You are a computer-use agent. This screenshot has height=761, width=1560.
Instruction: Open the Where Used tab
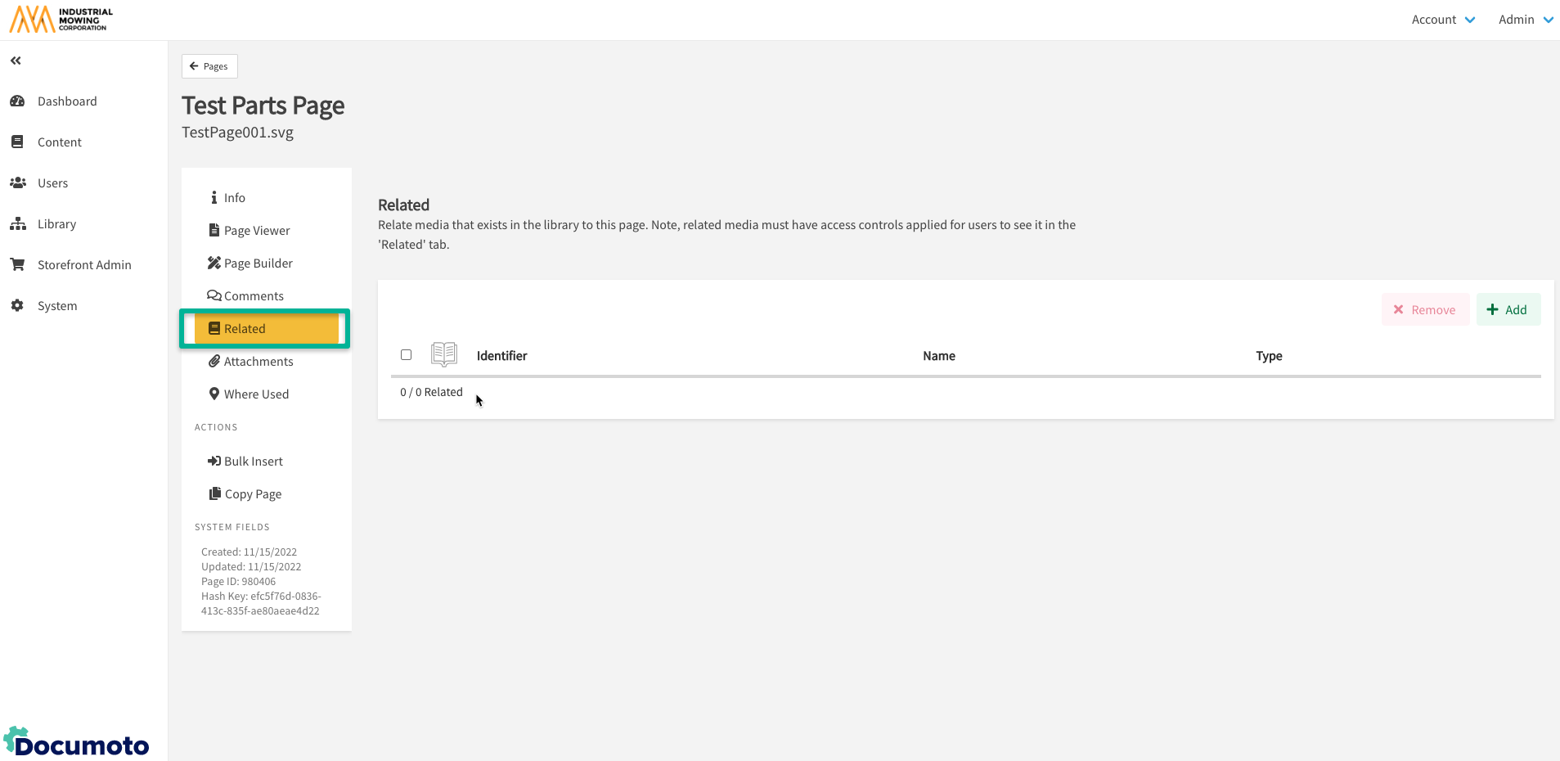coord(255,394)
